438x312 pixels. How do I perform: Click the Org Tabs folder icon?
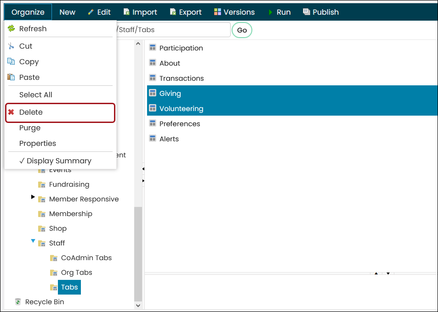54,273
